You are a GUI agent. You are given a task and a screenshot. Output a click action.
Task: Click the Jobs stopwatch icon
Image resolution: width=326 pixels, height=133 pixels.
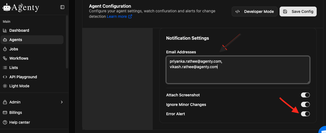(5, 49)
